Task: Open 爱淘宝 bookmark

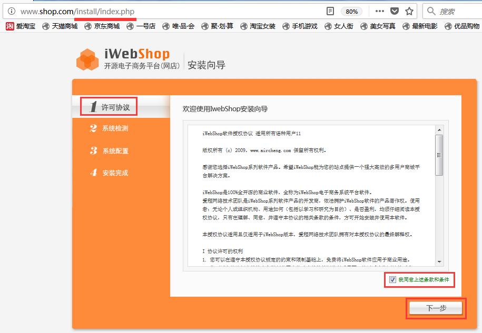Action: click(21, 26)
